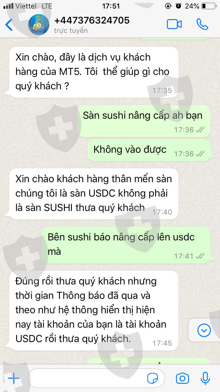Start a voice call with phone icon
This screenshot has width=220, height=392.
[x=202, y=24]
